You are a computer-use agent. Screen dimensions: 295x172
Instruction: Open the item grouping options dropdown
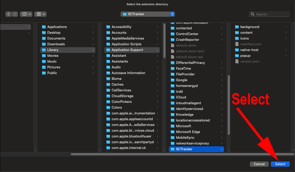pyautogui.click(x=40, y=14)
